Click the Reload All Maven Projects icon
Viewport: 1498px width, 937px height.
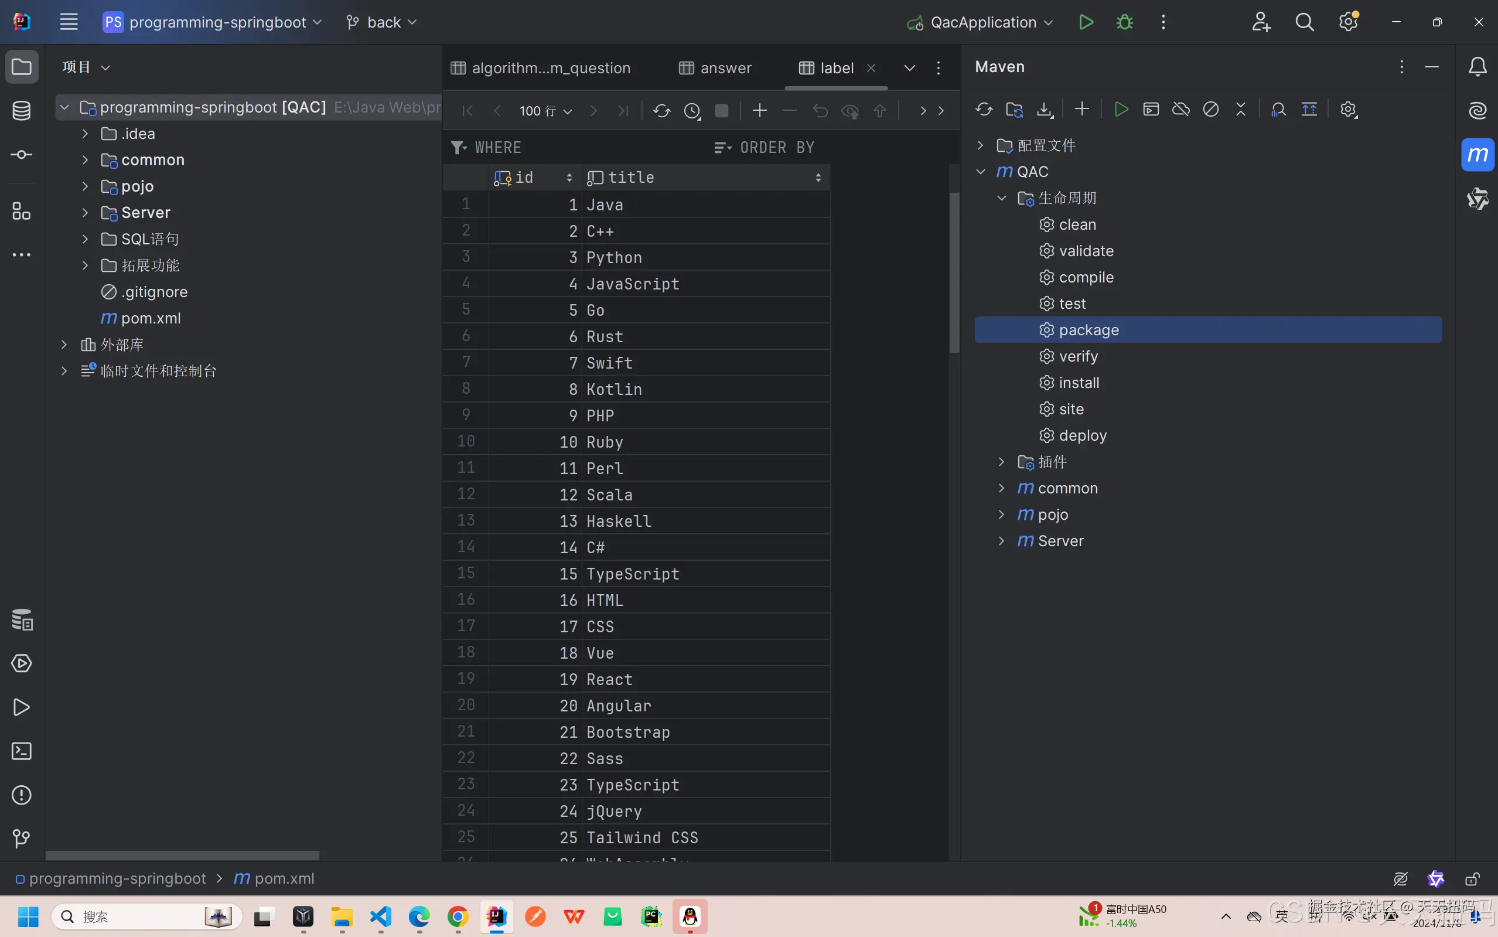coord(984,110)
